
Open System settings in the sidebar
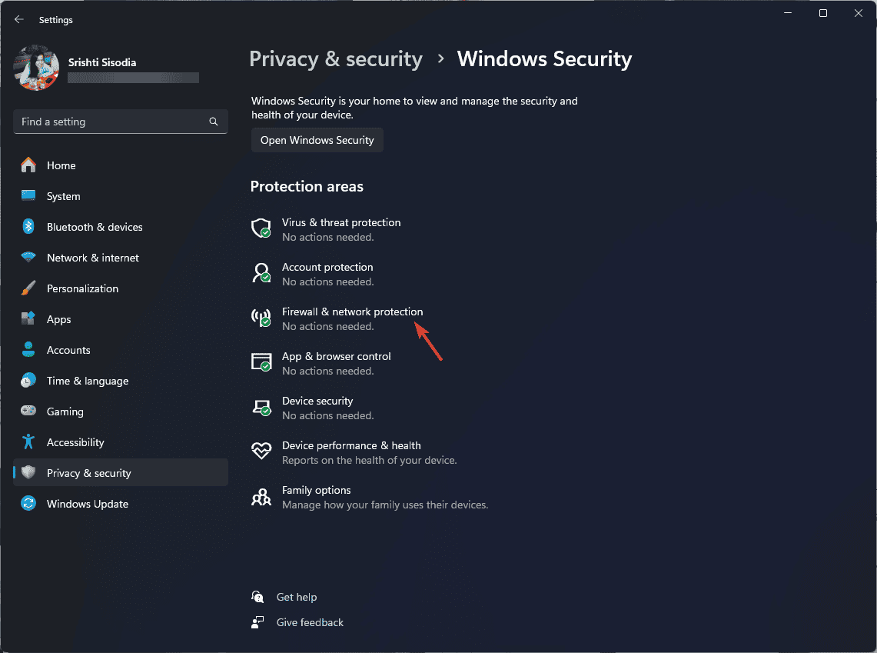[x=120, y=196]
